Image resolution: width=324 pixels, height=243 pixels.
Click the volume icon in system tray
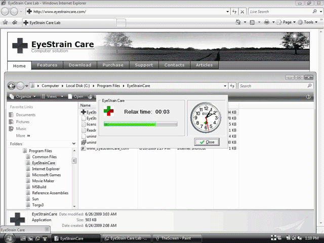[x=299, y=238]
